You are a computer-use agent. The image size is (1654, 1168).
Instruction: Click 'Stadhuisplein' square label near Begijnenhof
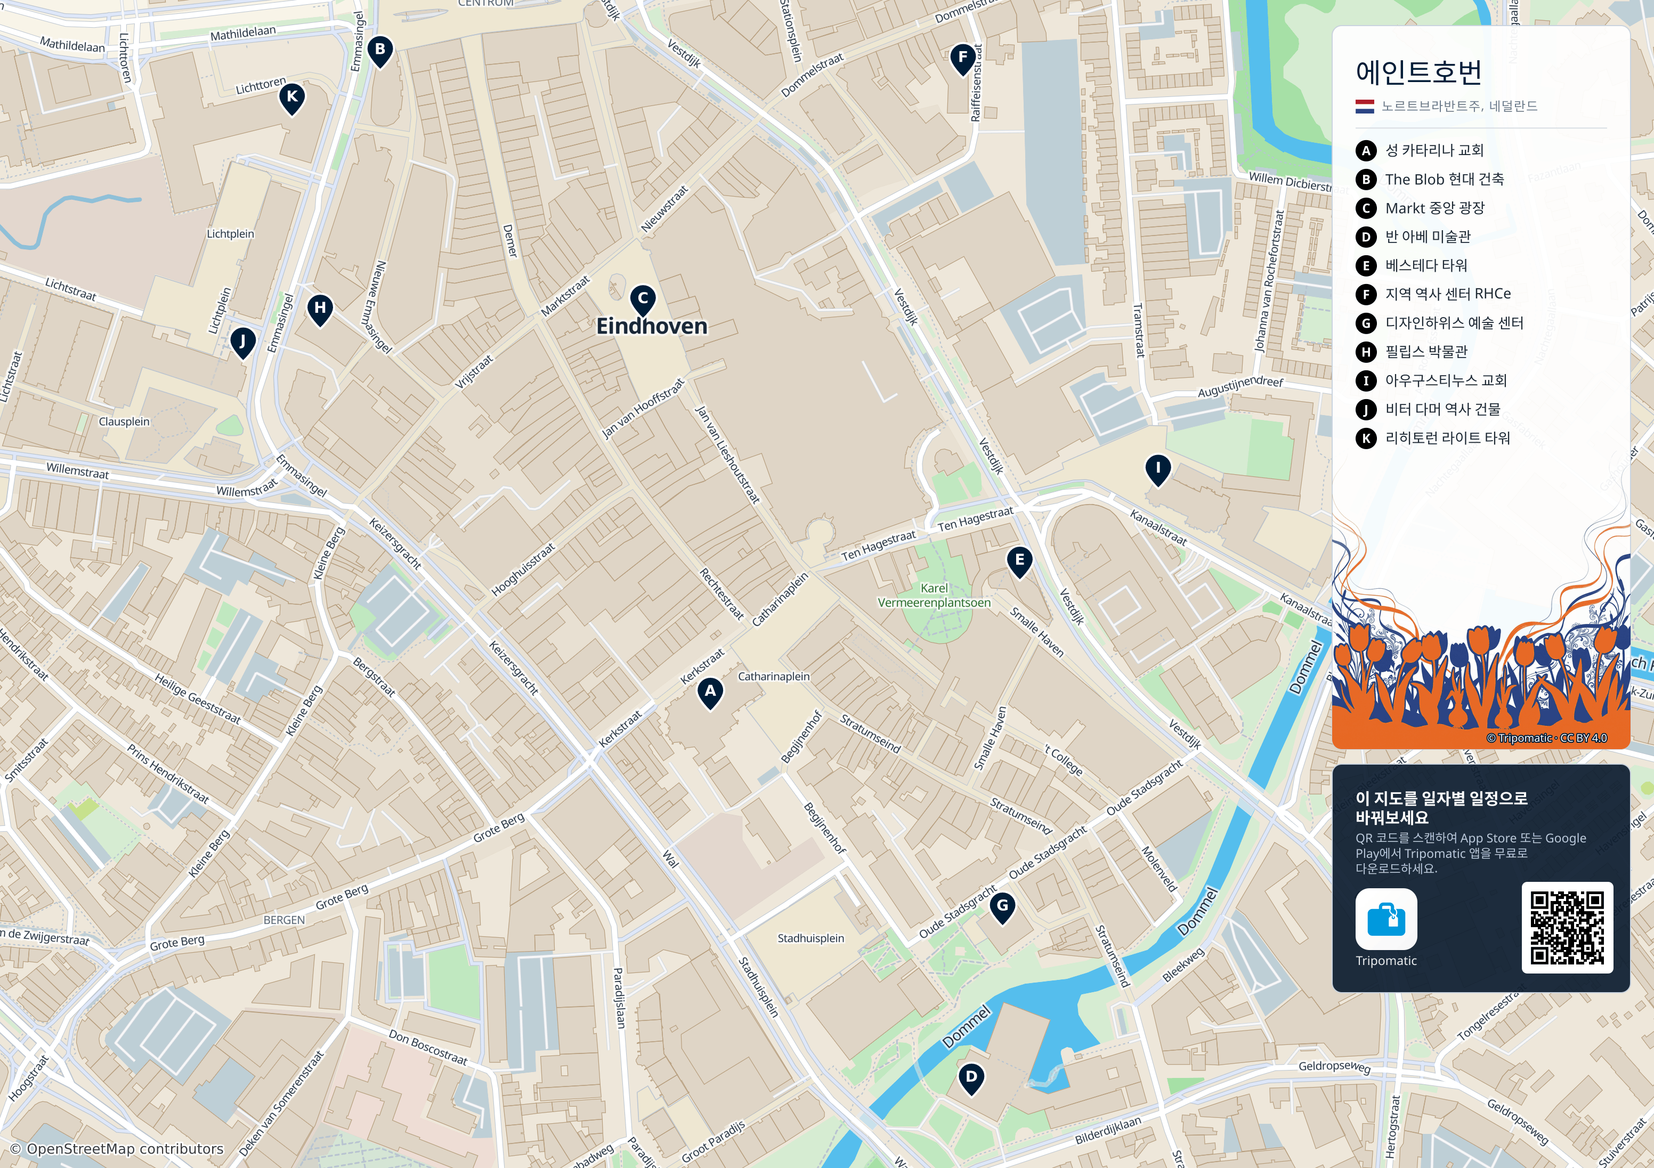(810, 938)
